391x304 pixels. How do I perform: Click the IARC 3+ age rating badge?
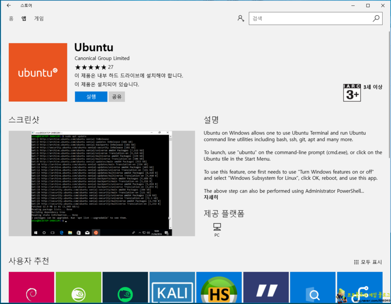pyautogui.click(x=352, y=93)
